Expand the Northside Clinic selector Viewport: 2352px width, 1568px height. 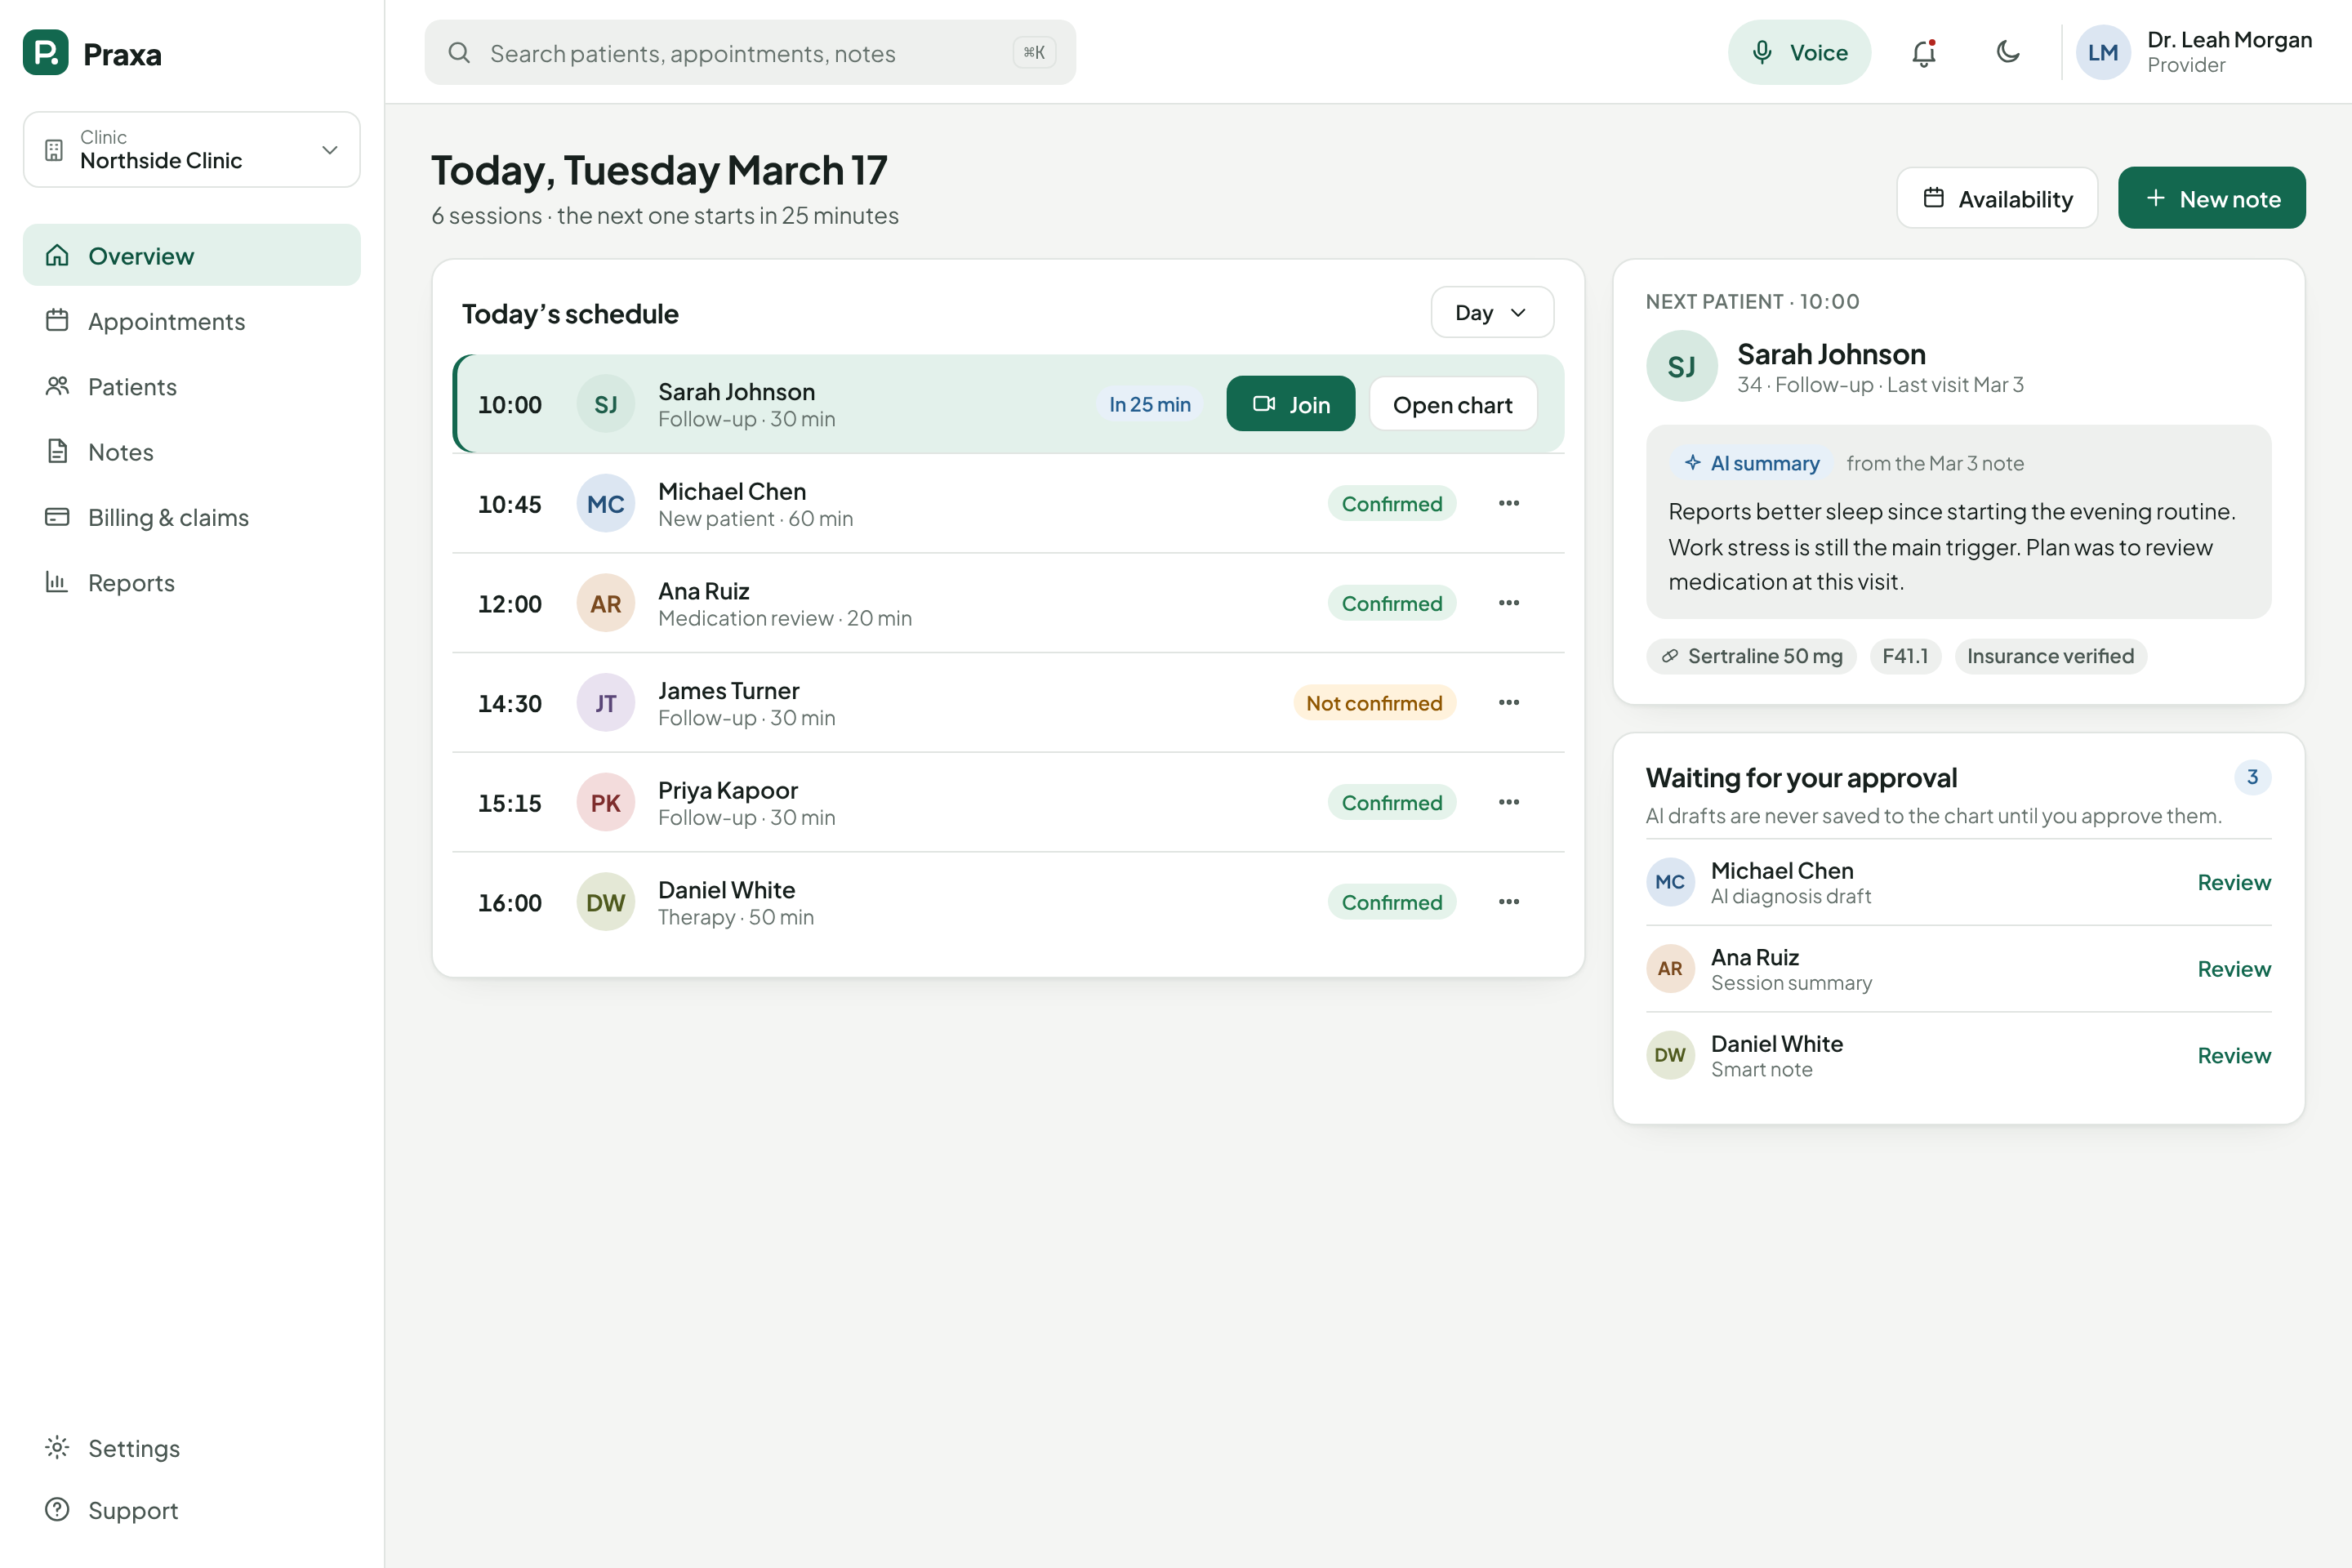click(192, 149)
